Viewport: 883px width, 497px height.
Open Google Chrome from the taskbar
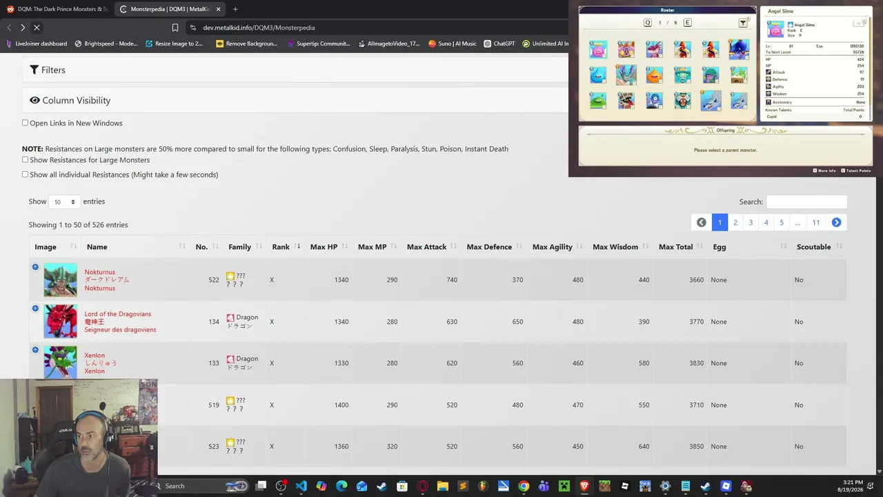(524, 486)
